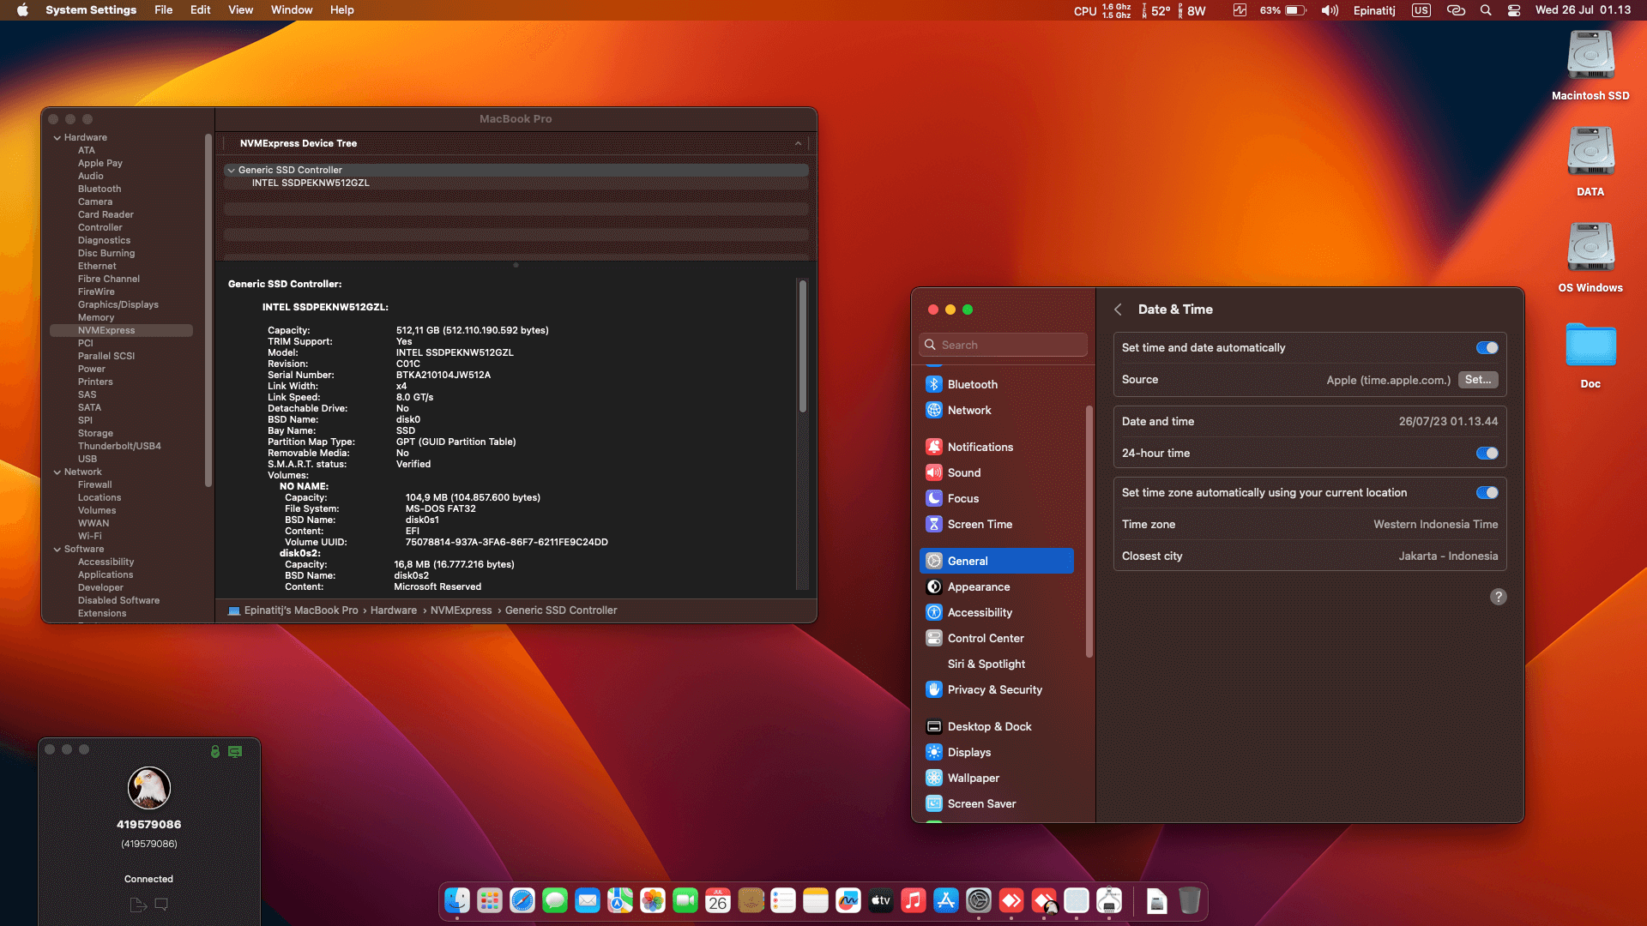
Task: Open Sound settings in the sidebar
Action: (x=964, y=472)
